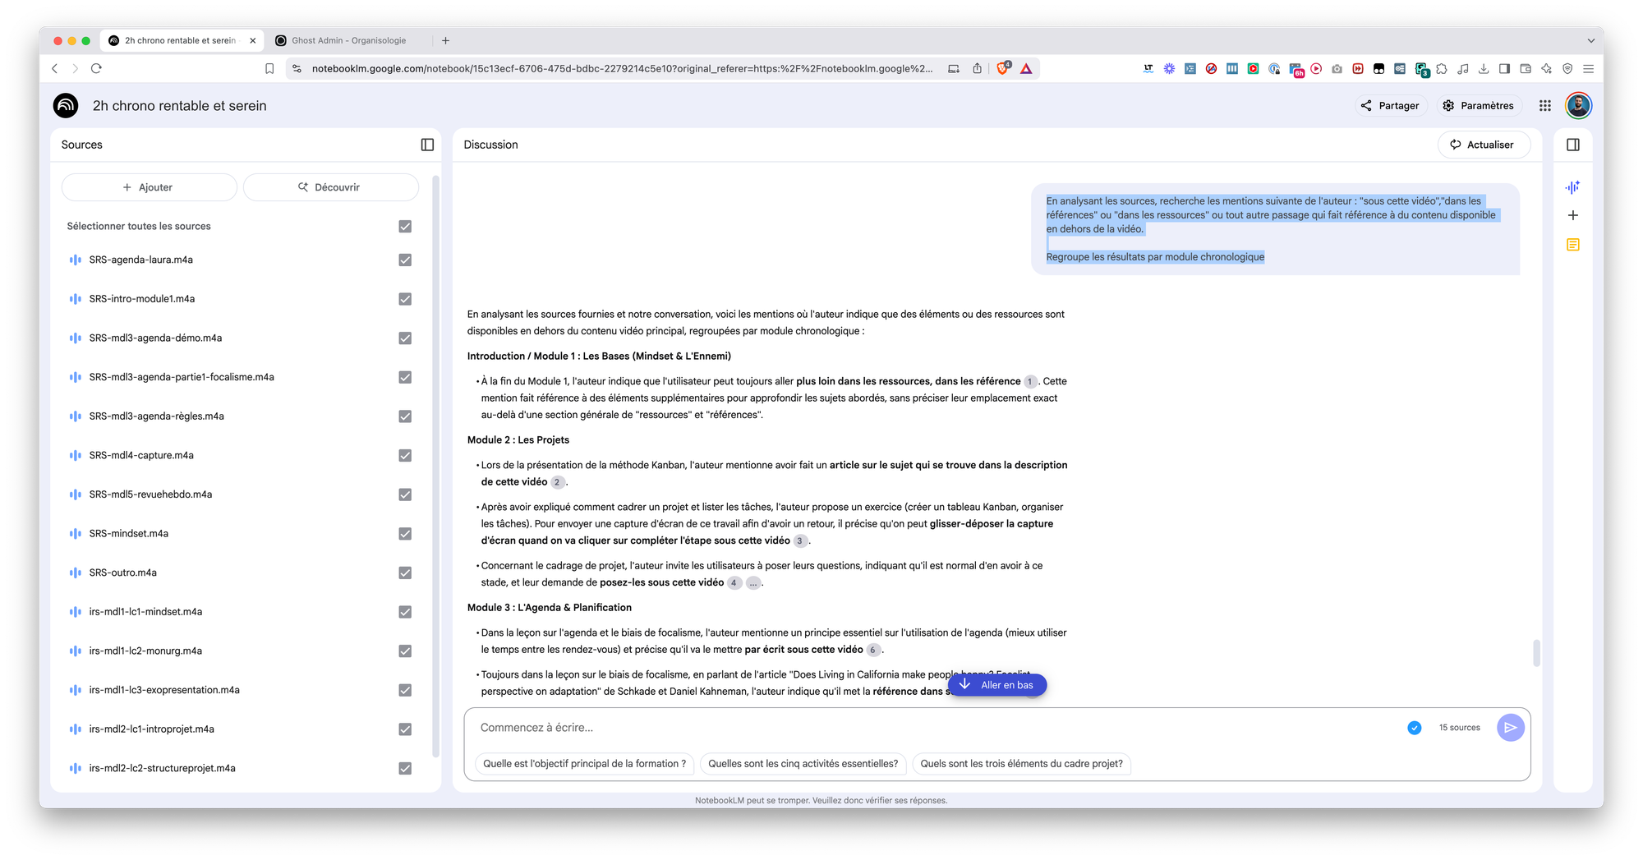Go back in browser history
The width and height of the screenshot is (1643, 860).
click(55, 68)
